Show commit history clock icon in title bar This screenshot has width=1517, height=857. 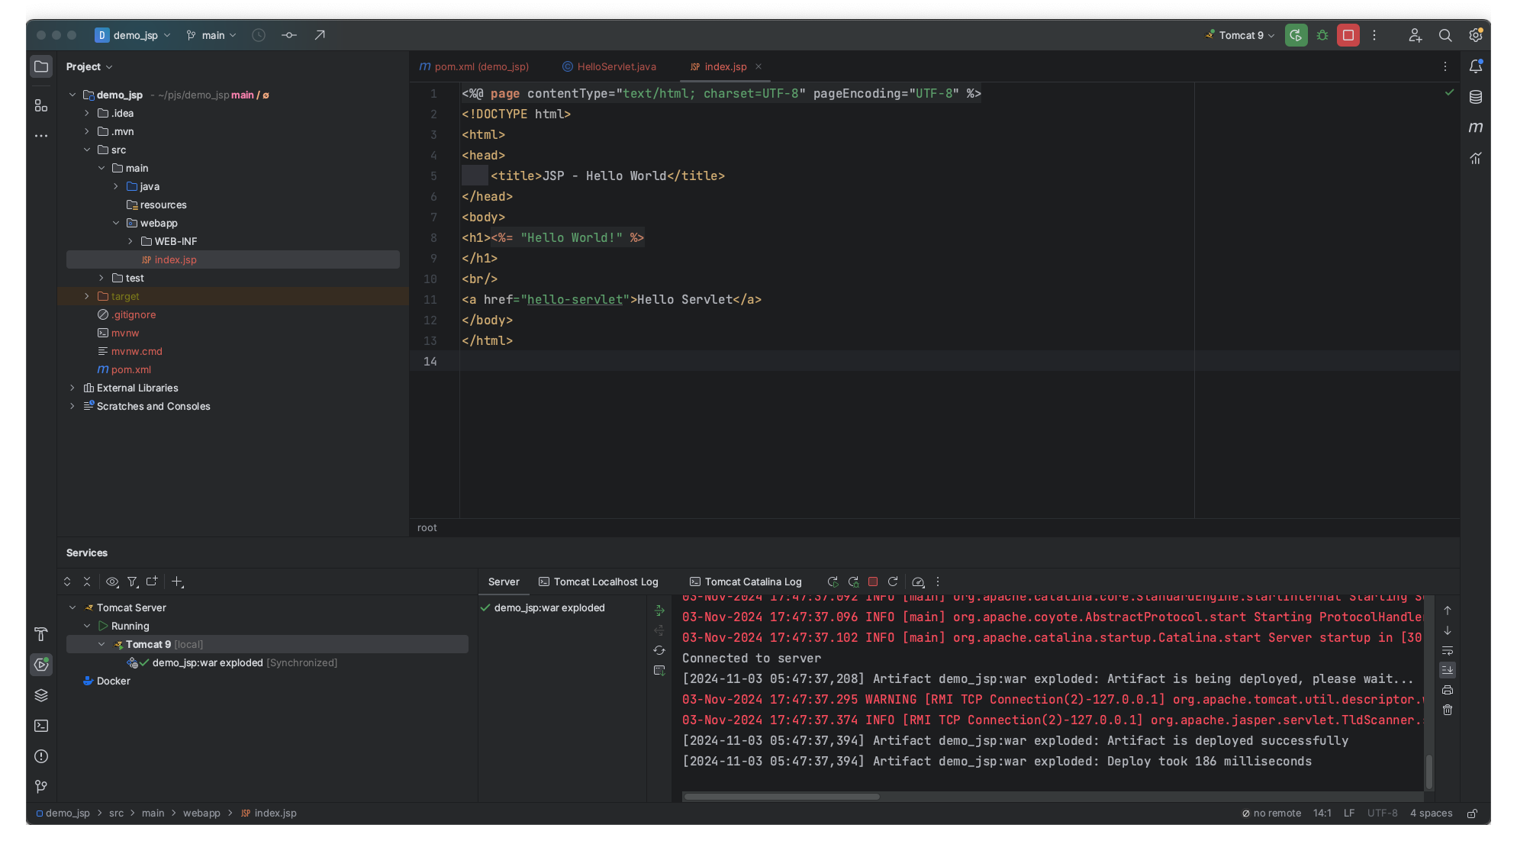tap(259, 35)
